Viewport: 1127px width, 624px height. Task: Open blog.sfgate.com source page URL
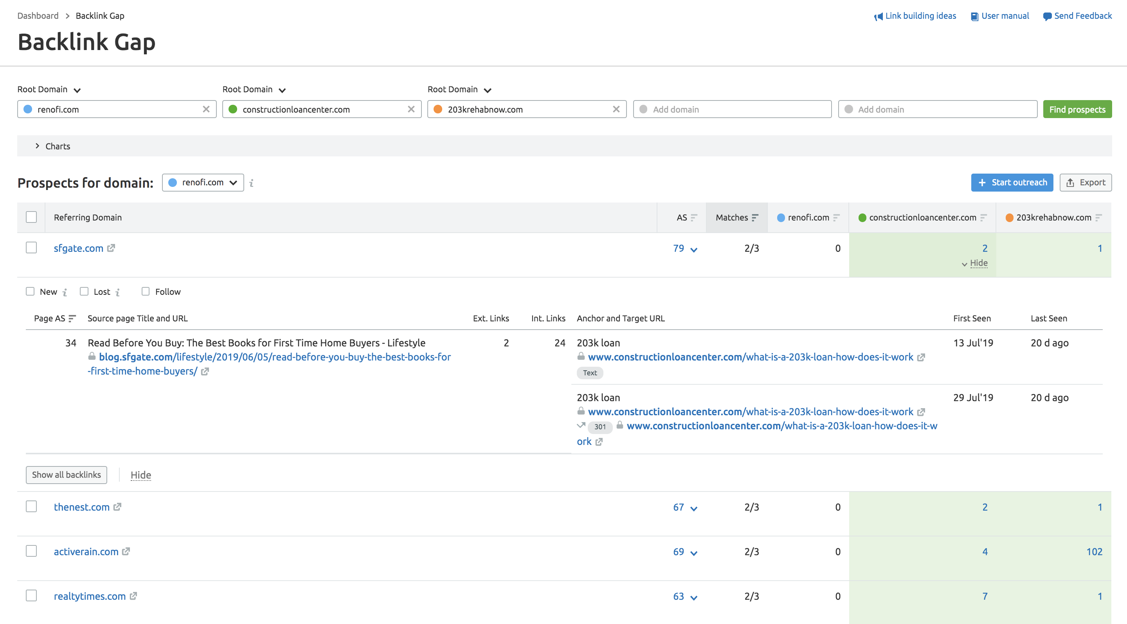[x=269, y=364]
